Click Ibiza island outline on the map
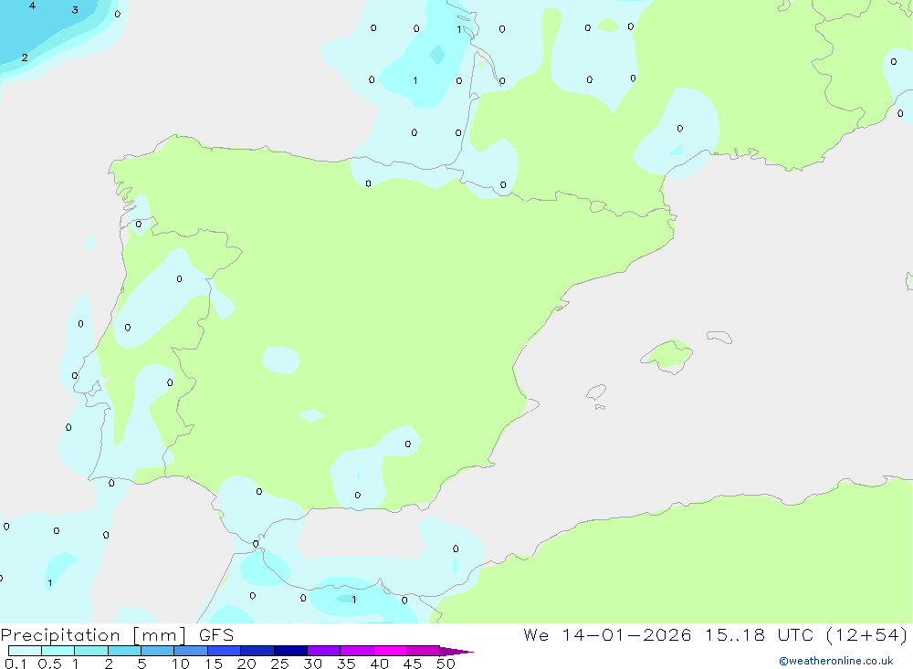This screenshot has height=669, width=913. (x=596, y=392)
